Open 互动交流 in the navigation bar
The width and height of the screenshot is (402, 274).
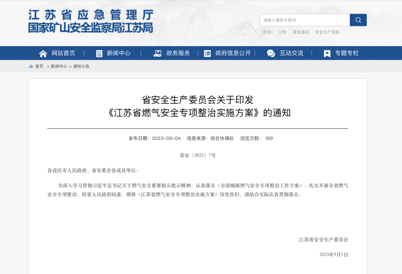(x=291, y=53)
